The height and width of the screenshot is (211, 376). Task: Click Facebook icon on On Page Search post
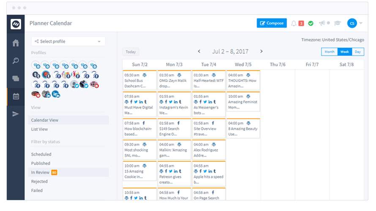(x=213, y=192)
